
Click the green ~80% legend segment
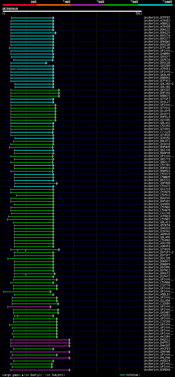[x=121, y=5]
